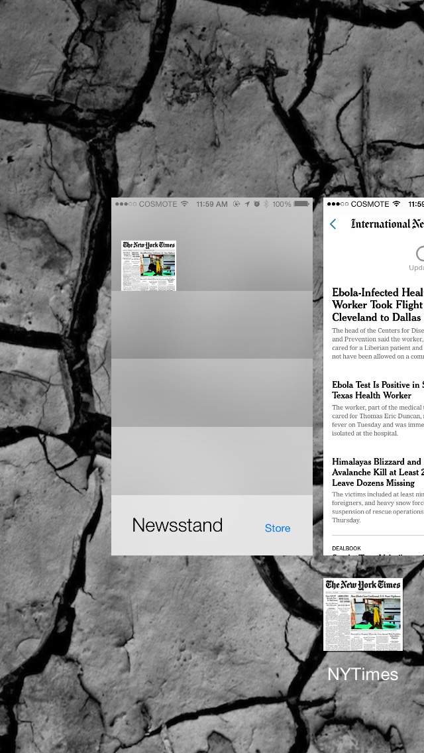Tap the Bluetooth icon in the Newsstand status bar
Screen dimensions: 424x753
266,203
